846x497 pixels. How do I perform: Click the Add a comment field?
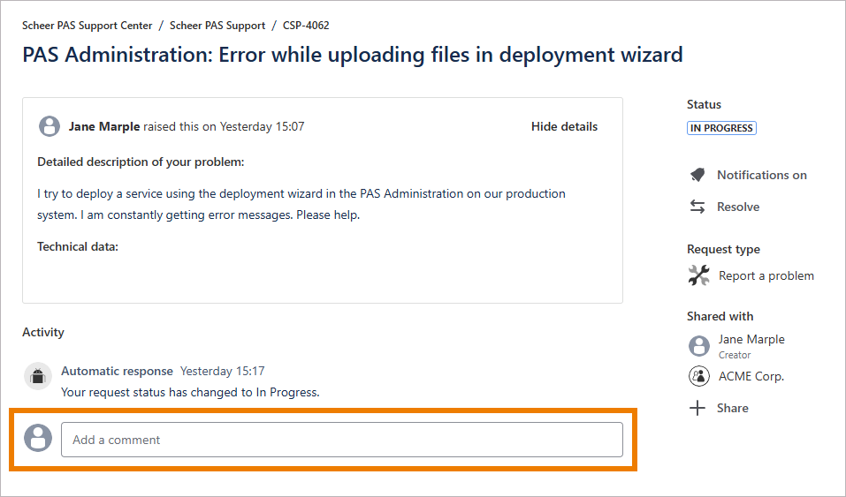pyautogui.click(x=341, y=440)
